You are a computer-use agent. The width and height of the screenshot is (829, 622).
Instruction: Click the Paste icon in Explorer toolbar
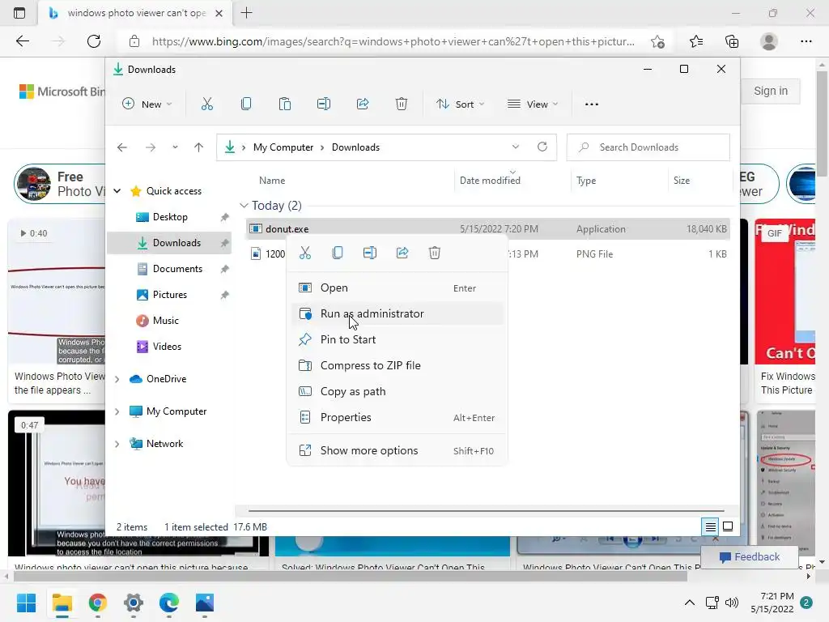pyautogui.click(x=285, y=104)
